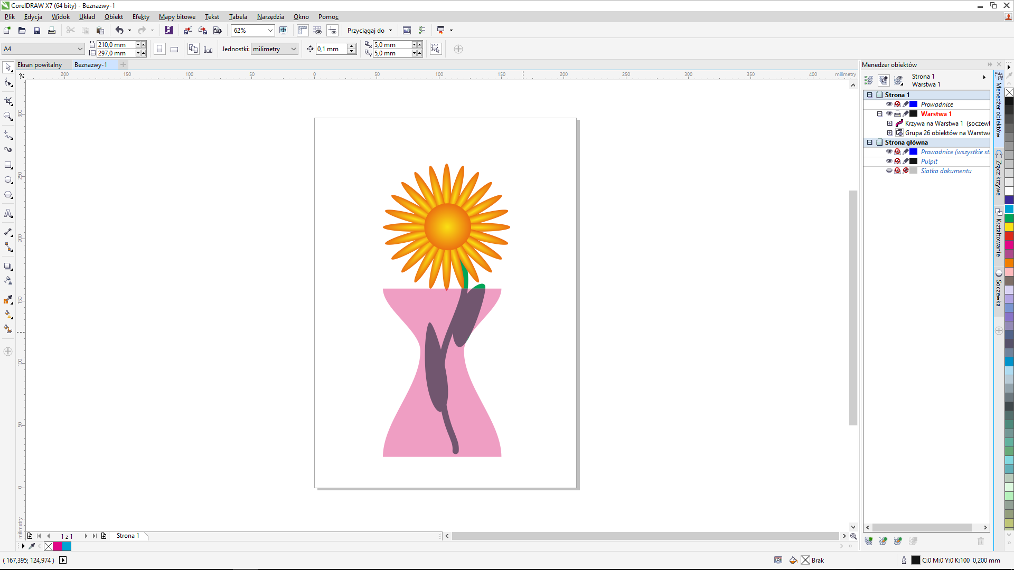Toggle visibility of Siatka dokumentu layer
This screenshot has height=570, width=1014.
[889, 171]
